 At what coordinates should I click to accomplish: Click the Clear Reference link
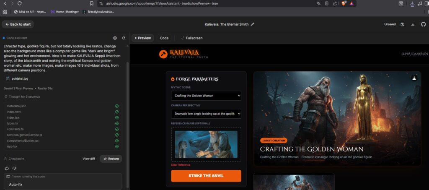coord(181,165)
